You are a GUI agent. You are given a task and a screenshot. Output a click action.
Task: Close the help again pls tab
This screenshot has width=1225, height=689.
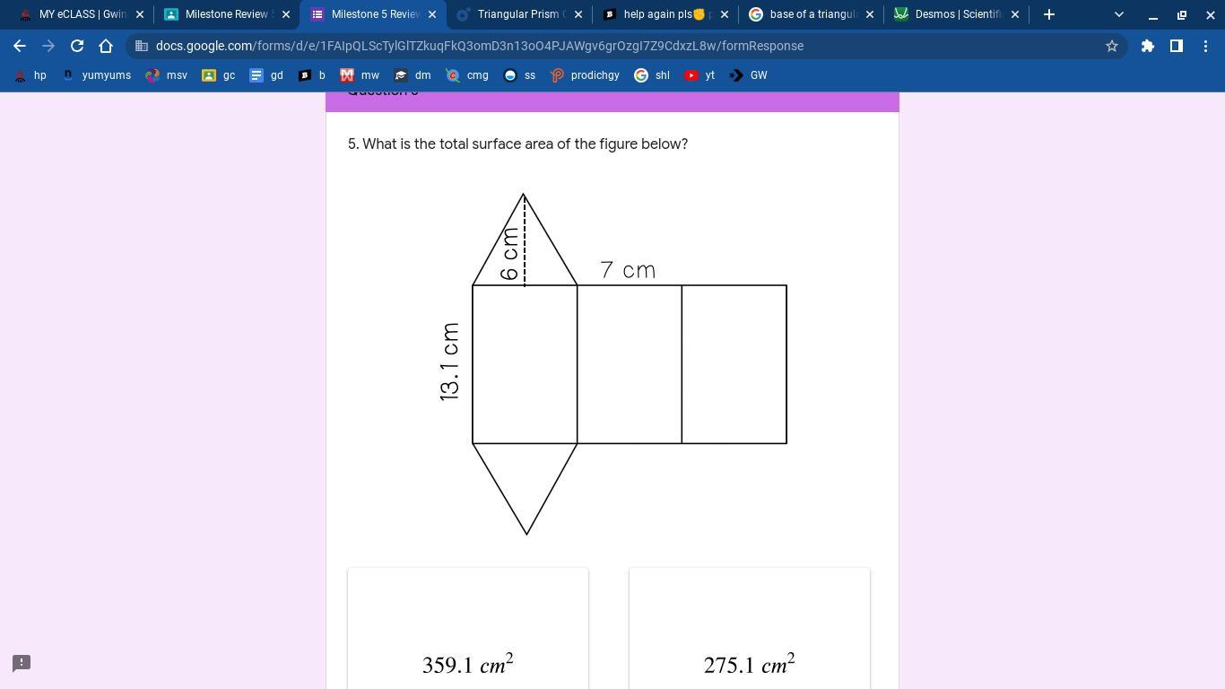tap(725, 14)
